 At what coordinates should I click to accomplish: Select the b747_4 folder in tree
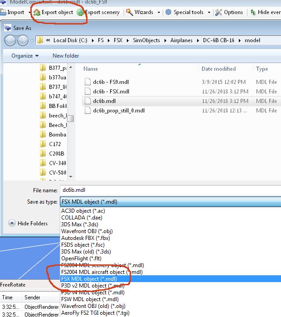53,96
